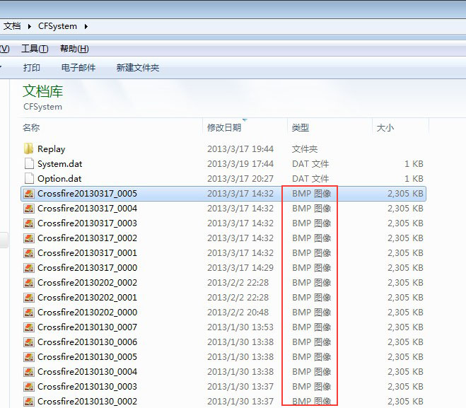The width and height of the screenshot is (466, 408).
Task: Click the System.dat file name
Action: click(x=59, y=164)
